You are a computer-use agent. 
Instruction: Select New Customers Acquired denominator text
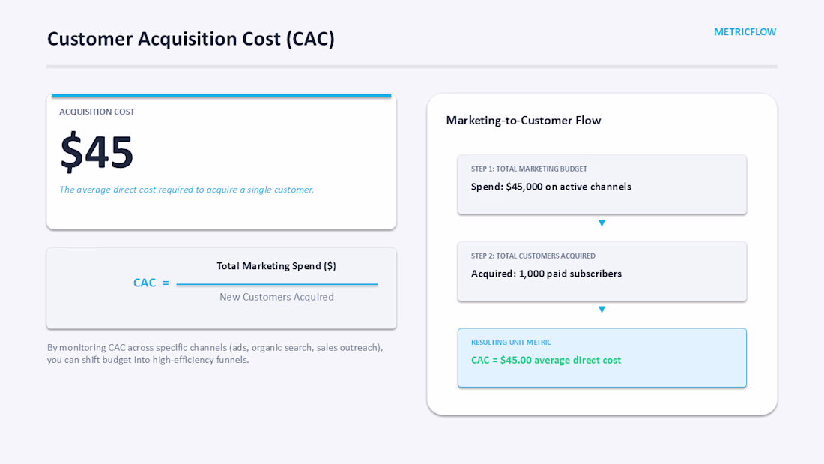coord(276,297)
